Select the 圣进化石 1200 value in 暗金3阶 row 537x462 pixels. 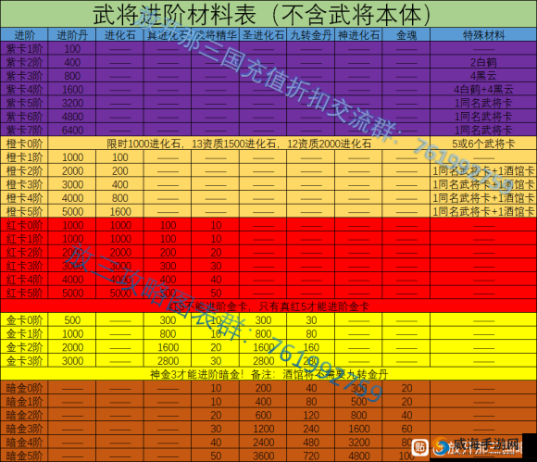[263, 429]
